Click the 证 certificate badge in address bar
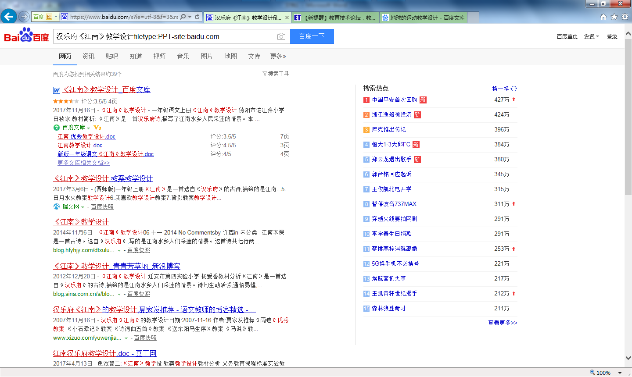This screenshot has height=377, width=632. pyautogui.click(x=49, y=17)
